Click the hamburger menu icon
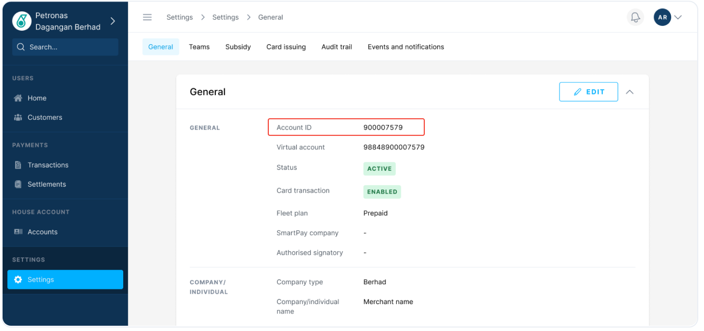 pos(147,17)
